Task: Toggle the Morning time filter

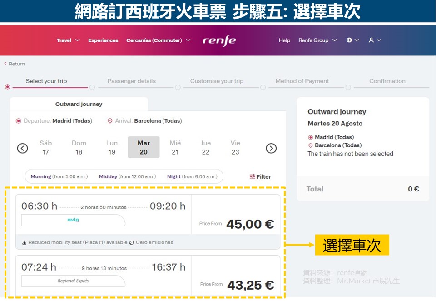Action: pos(59,177)
